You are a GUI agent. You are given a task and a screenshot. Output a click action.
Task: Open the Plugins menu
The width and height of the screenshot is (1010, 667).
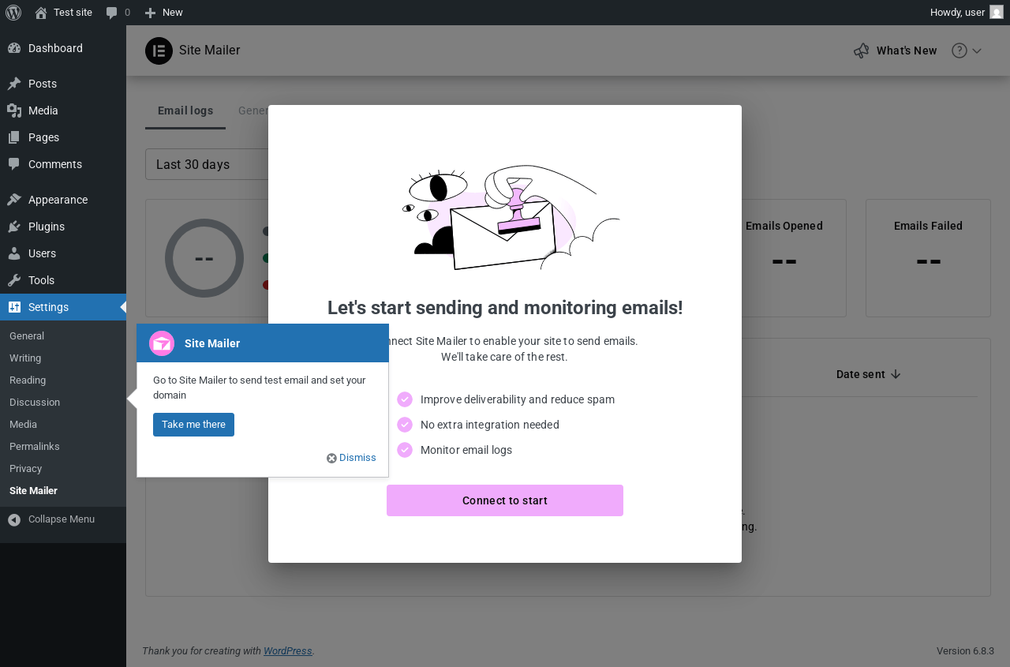(63, 227)
